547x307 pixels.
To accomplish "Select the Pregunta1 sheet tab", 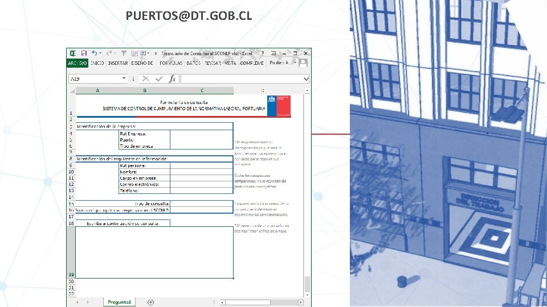I will (x=119, y=302).
